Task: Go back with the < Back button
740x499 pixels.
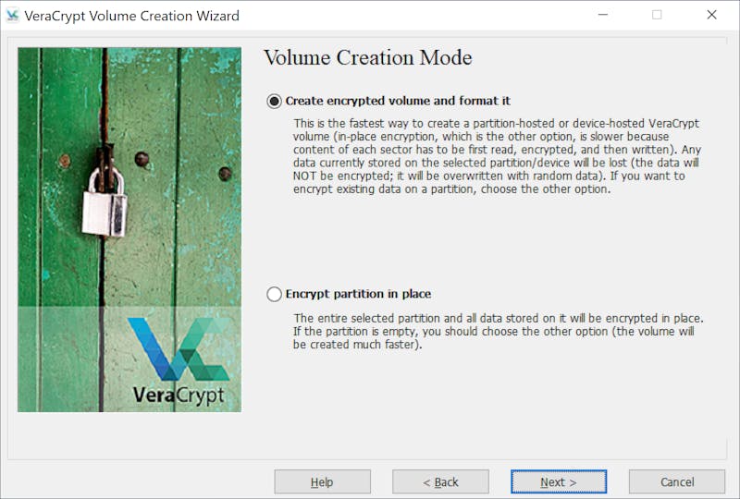Action: click(440, 481)
